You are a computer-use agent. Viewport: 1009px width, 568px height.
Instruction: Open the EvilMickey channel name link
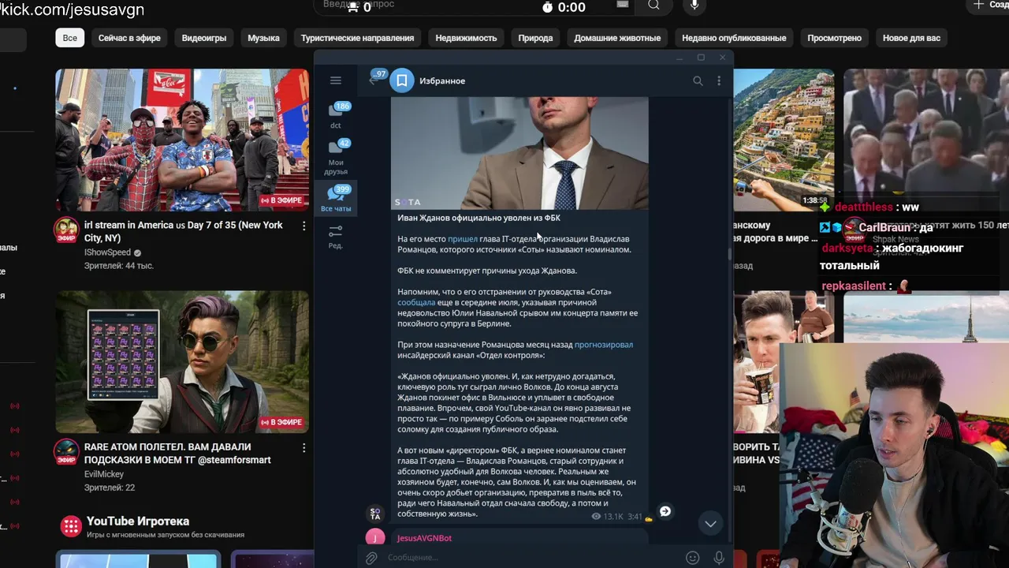(x=104, y=474)
